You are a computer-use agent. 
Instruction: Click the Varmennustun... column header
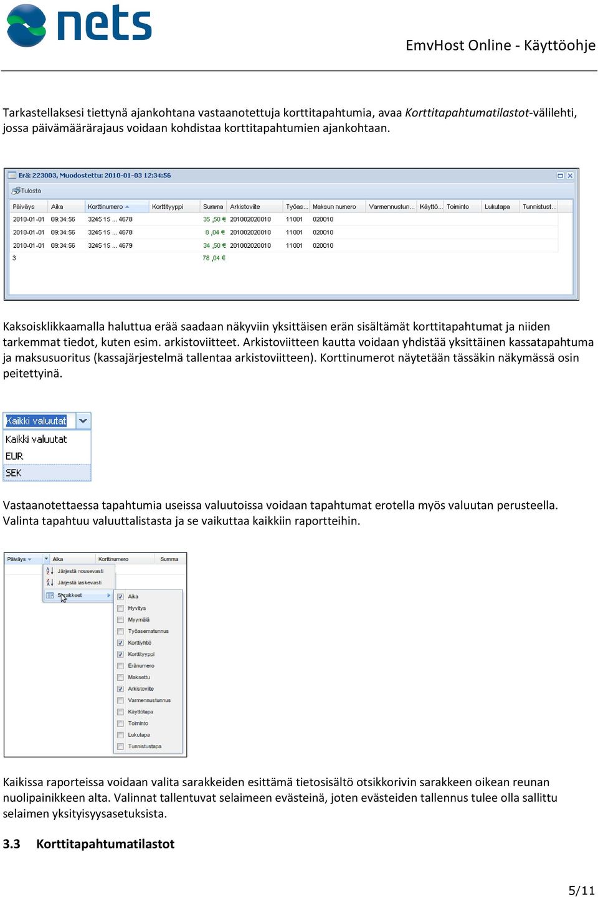click(391, 207)
